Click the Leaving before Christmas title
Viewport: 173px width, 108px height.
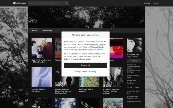[x=38, y=90]
